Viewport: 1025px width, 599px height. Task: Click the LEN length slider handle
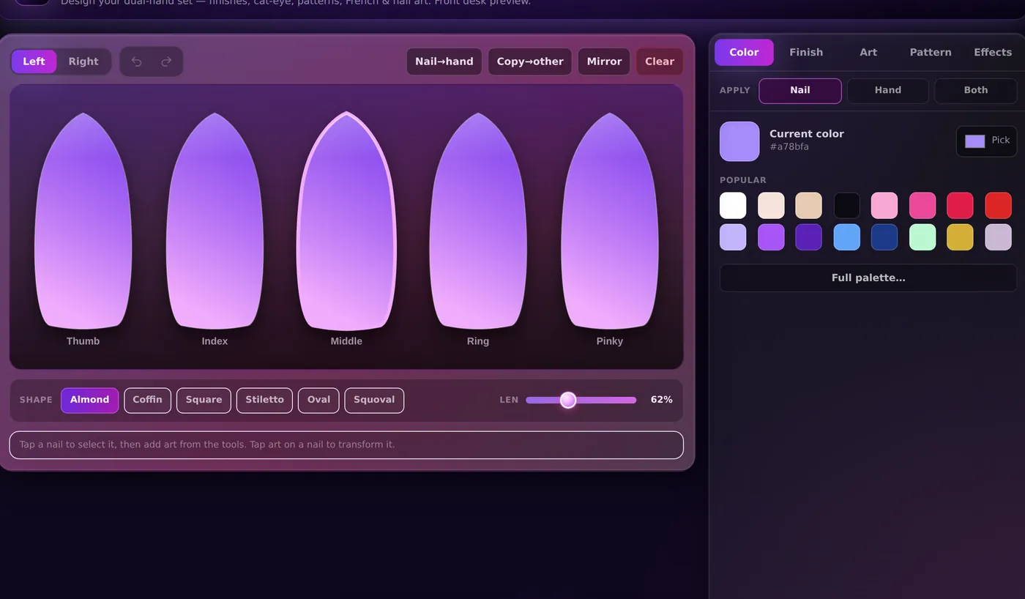pyautogui.click(x=568, y=400)
